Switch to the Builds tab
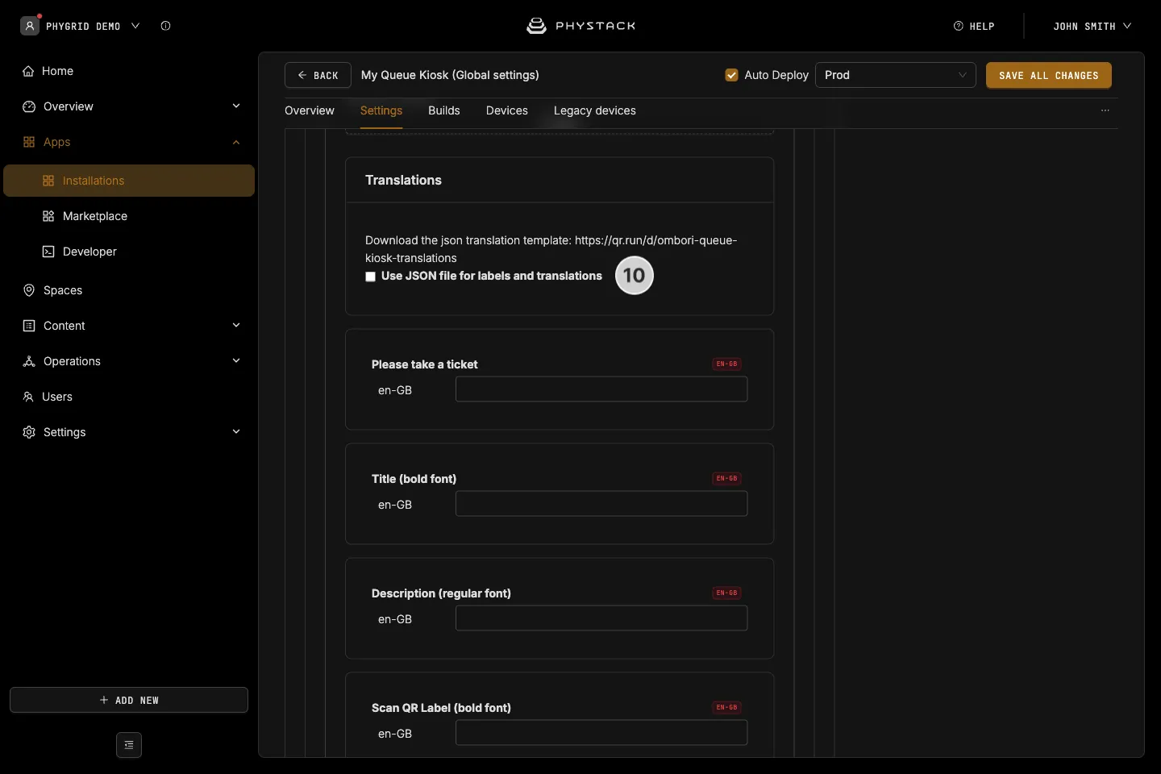 (x=444, y=110)
